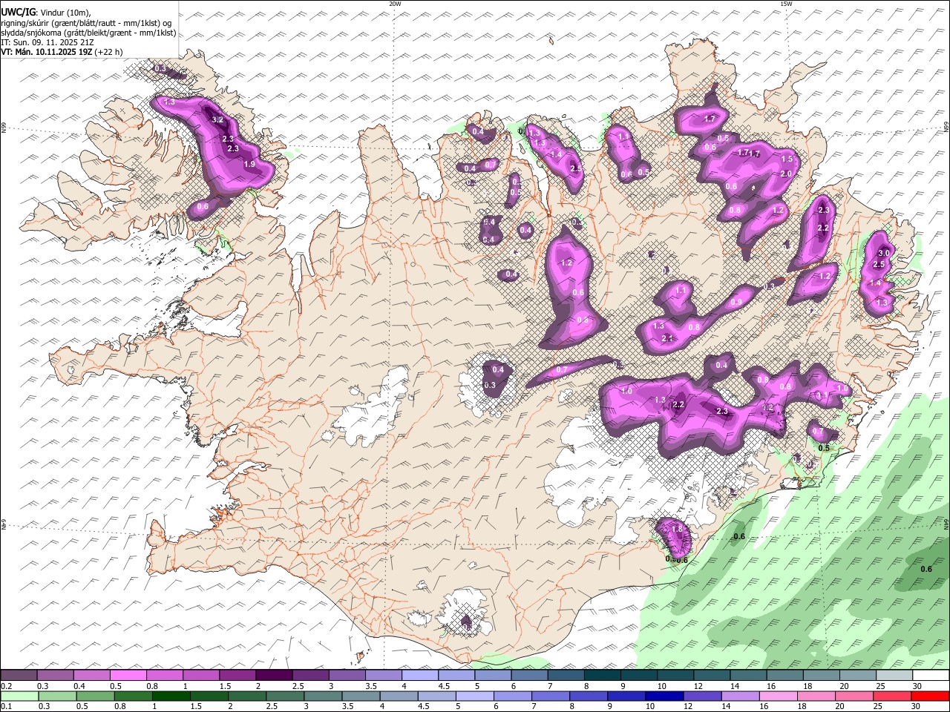Click the Langjökull glacier white area in the west

371,408
